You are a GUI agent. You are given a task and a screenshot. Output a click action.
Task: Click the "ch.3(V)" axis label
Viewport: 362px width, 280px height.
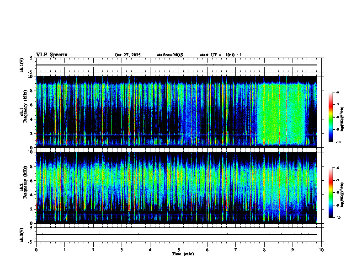click(x=22, y=235)
